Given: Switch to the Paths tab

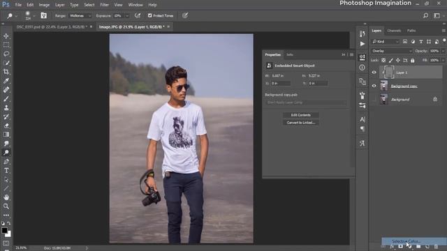Looking at the screenshot, I should (411, 31).
